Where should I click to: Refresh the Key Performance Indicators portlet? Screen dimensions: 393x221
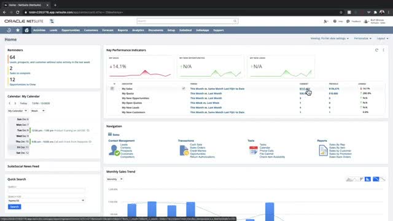(376, 50)
